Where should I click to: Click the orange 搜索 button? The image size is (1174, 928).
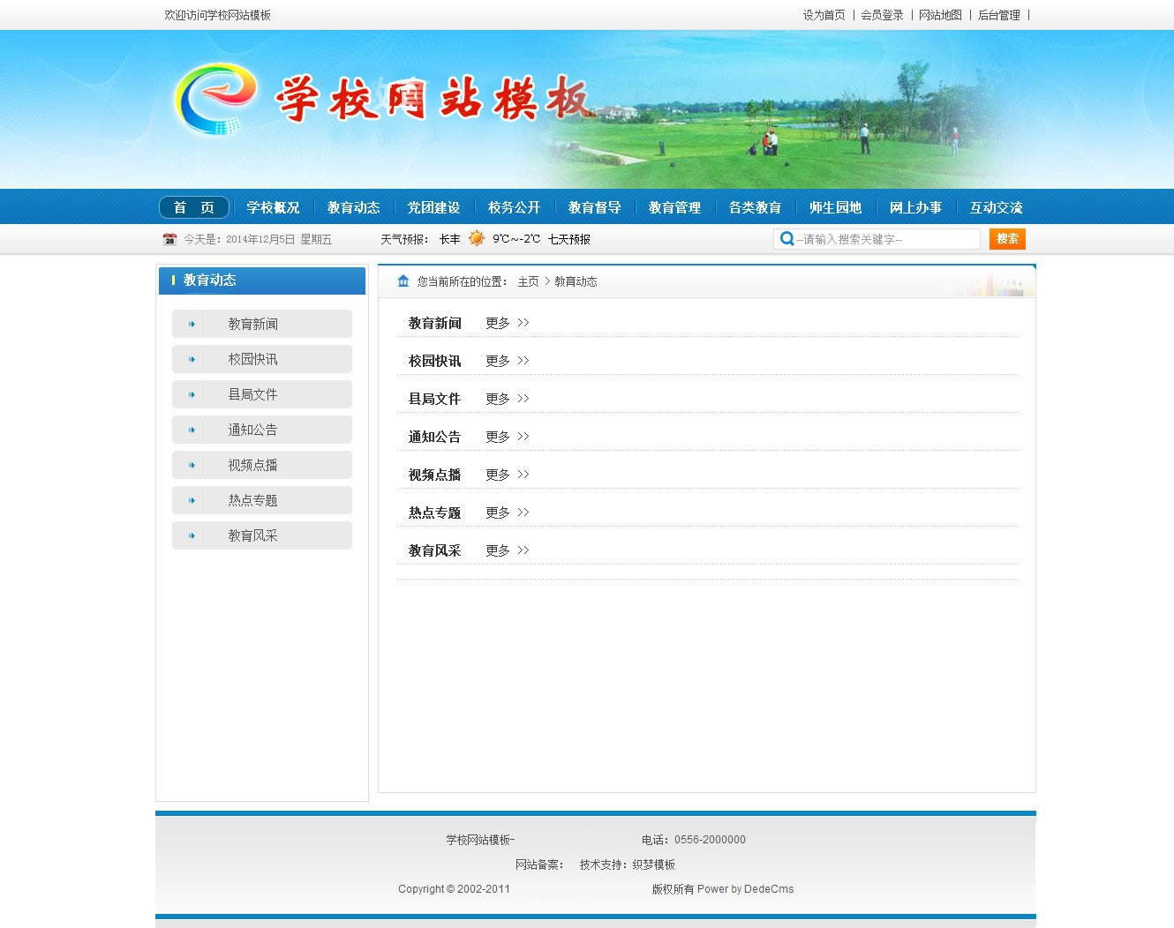(1007, 239)
